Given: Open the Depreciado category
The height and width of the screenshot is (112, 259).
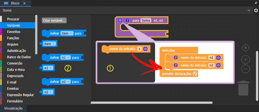Looking at the screenshot, I should point(18,76).
